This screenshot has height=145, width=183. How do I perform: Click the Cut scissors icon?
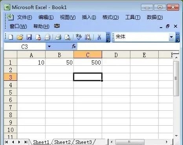tap(99, 37)
